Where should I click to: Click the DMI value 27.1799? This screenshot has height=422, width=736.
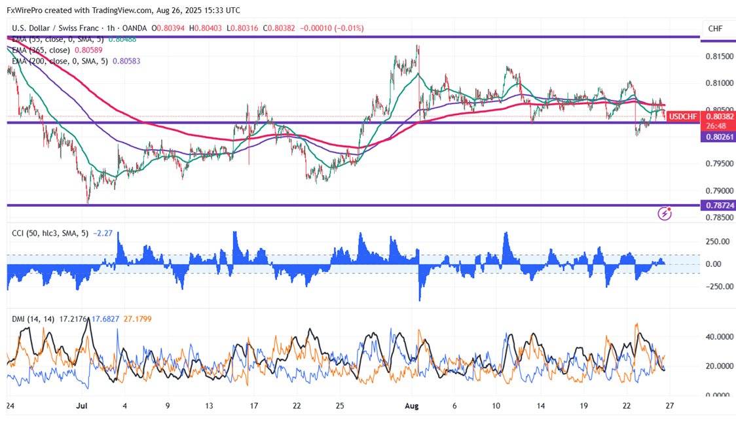[138, 319]
